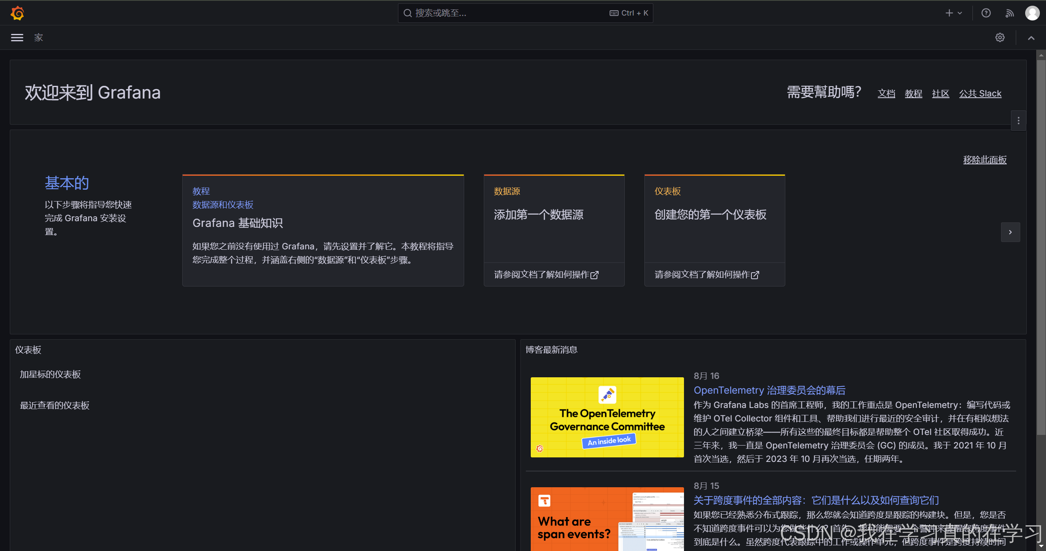Open the user profile avatar

coord(1032,13)
